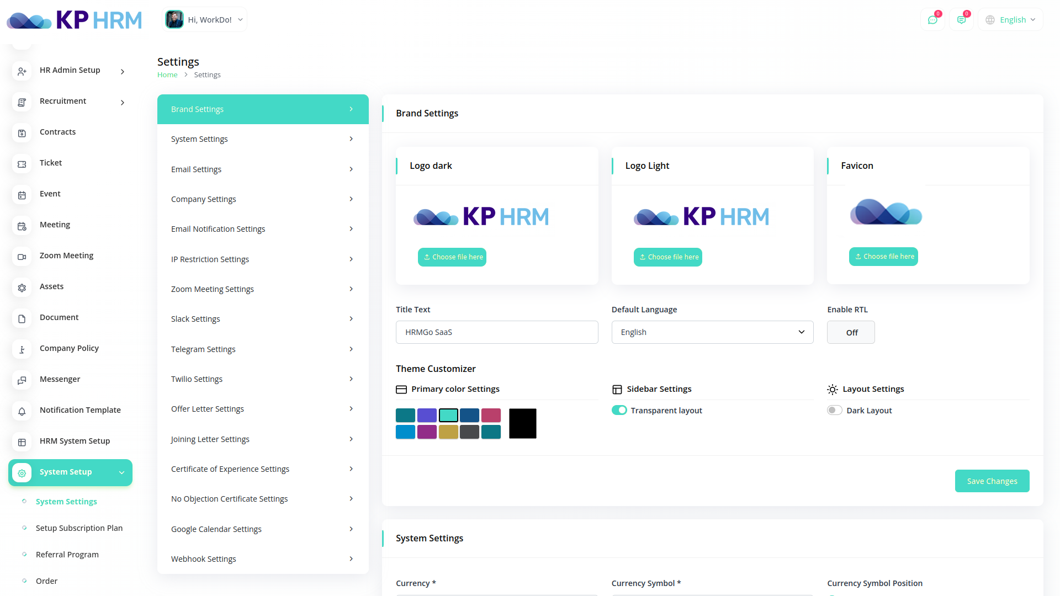Image resolution: width=1060 pixels, height=596 pixels.
Task: Click the Event calendar icon
Action: point(22,195)
